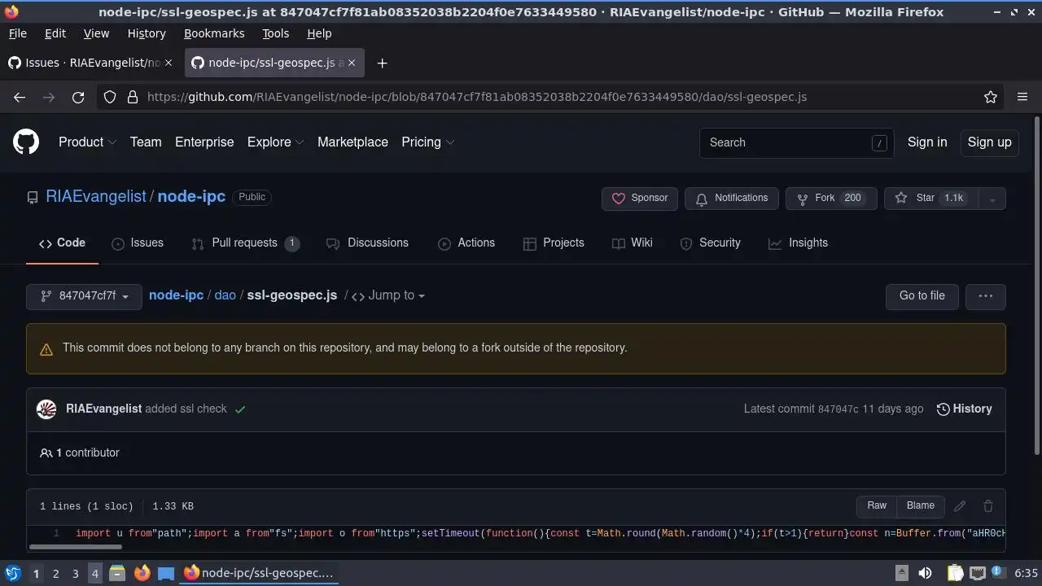Open the Bookmarks menu
The image size is (1042, 586).
214,33
